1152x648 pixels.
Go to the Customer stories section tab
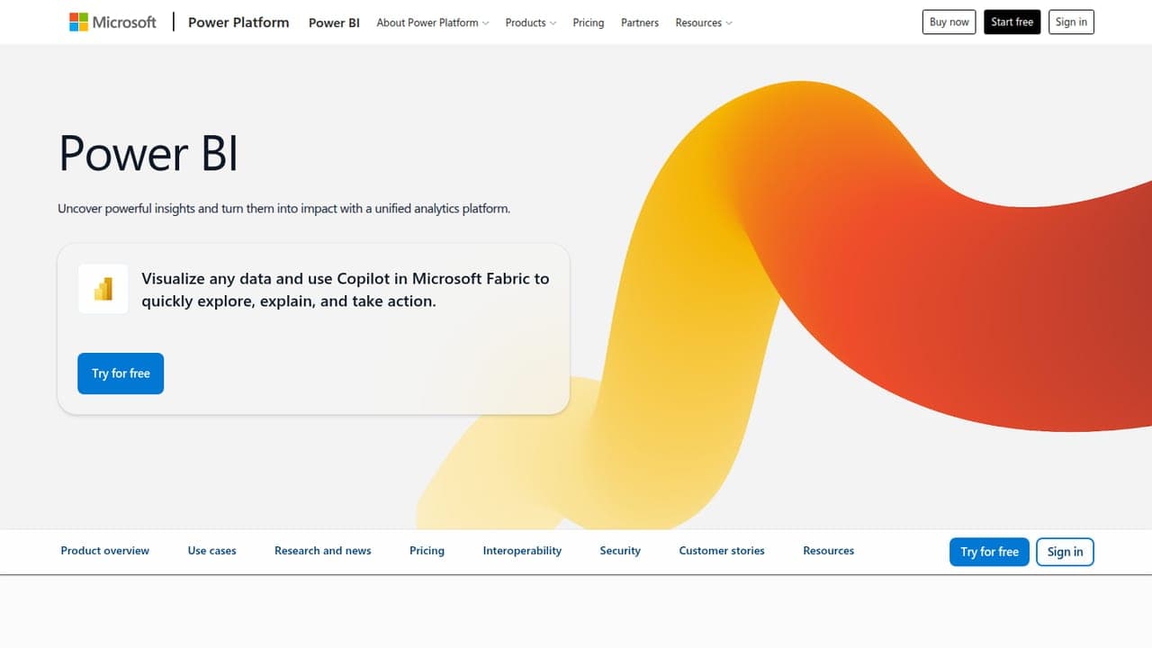coord(722,551)
